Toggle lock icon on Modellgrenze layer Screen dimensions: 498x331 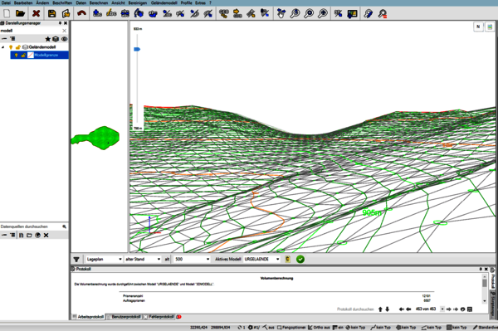tap(23, 55)
